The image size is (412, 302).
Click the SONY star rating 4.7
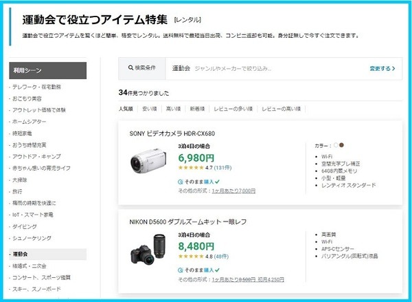(x=195, y=168)
